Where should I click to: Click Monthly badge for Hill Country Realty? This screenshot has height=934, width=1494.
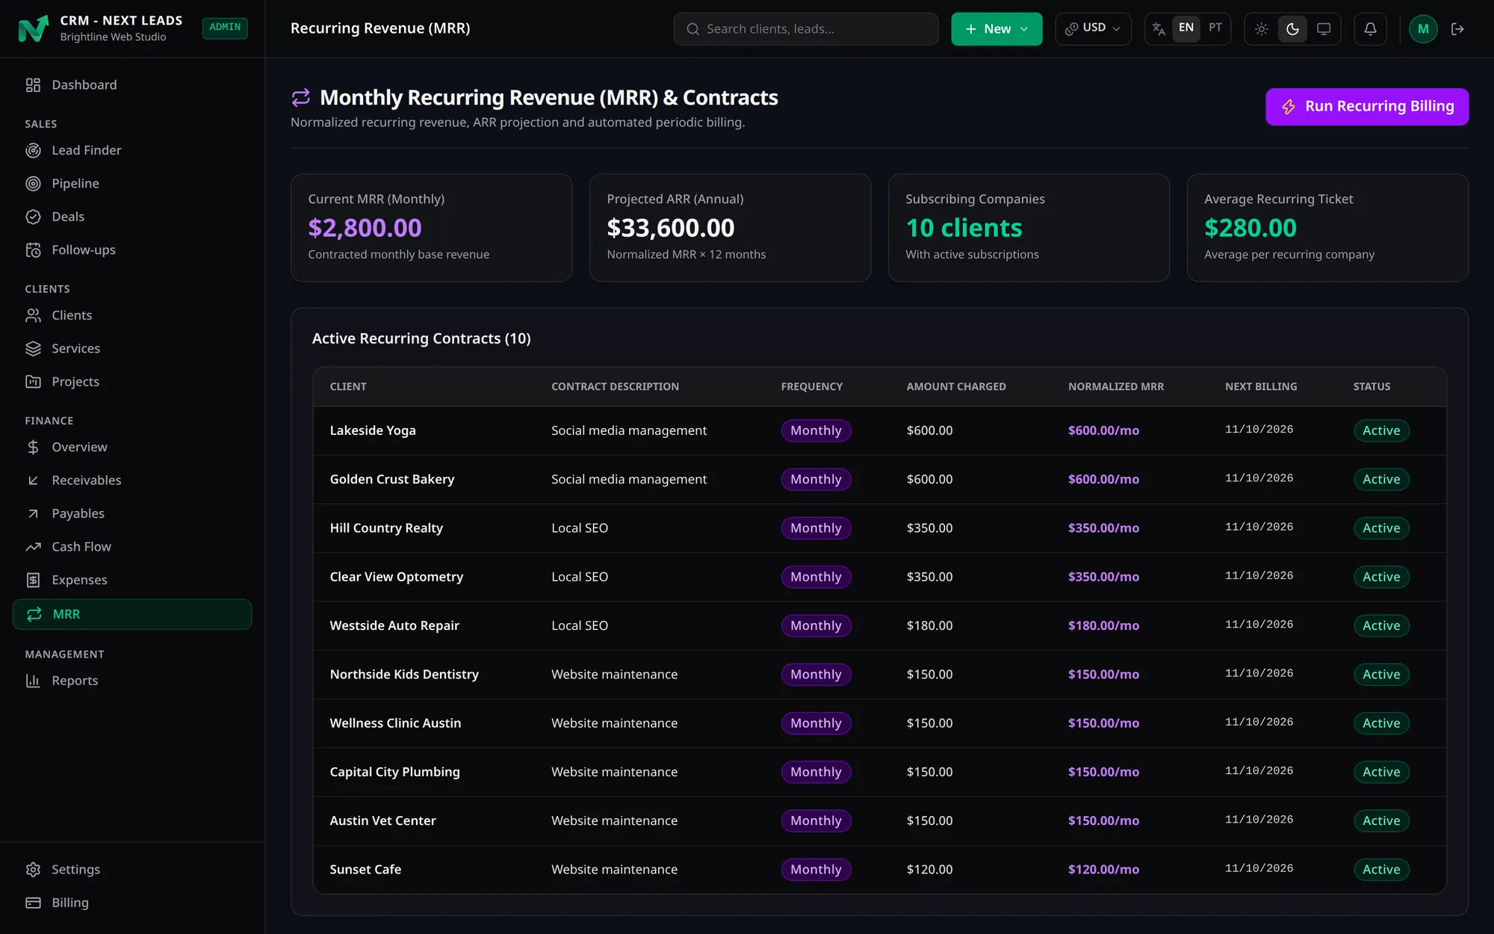coord(816,528)
